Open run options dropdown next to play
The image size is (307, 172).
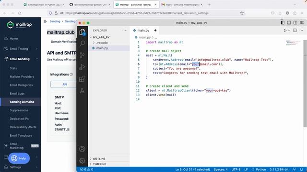point(289,31)
